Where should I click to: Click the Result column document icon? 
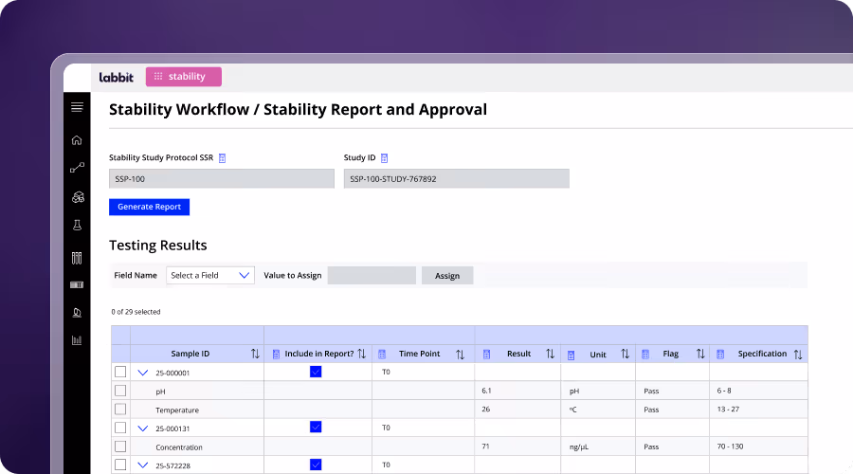[487, 355]
